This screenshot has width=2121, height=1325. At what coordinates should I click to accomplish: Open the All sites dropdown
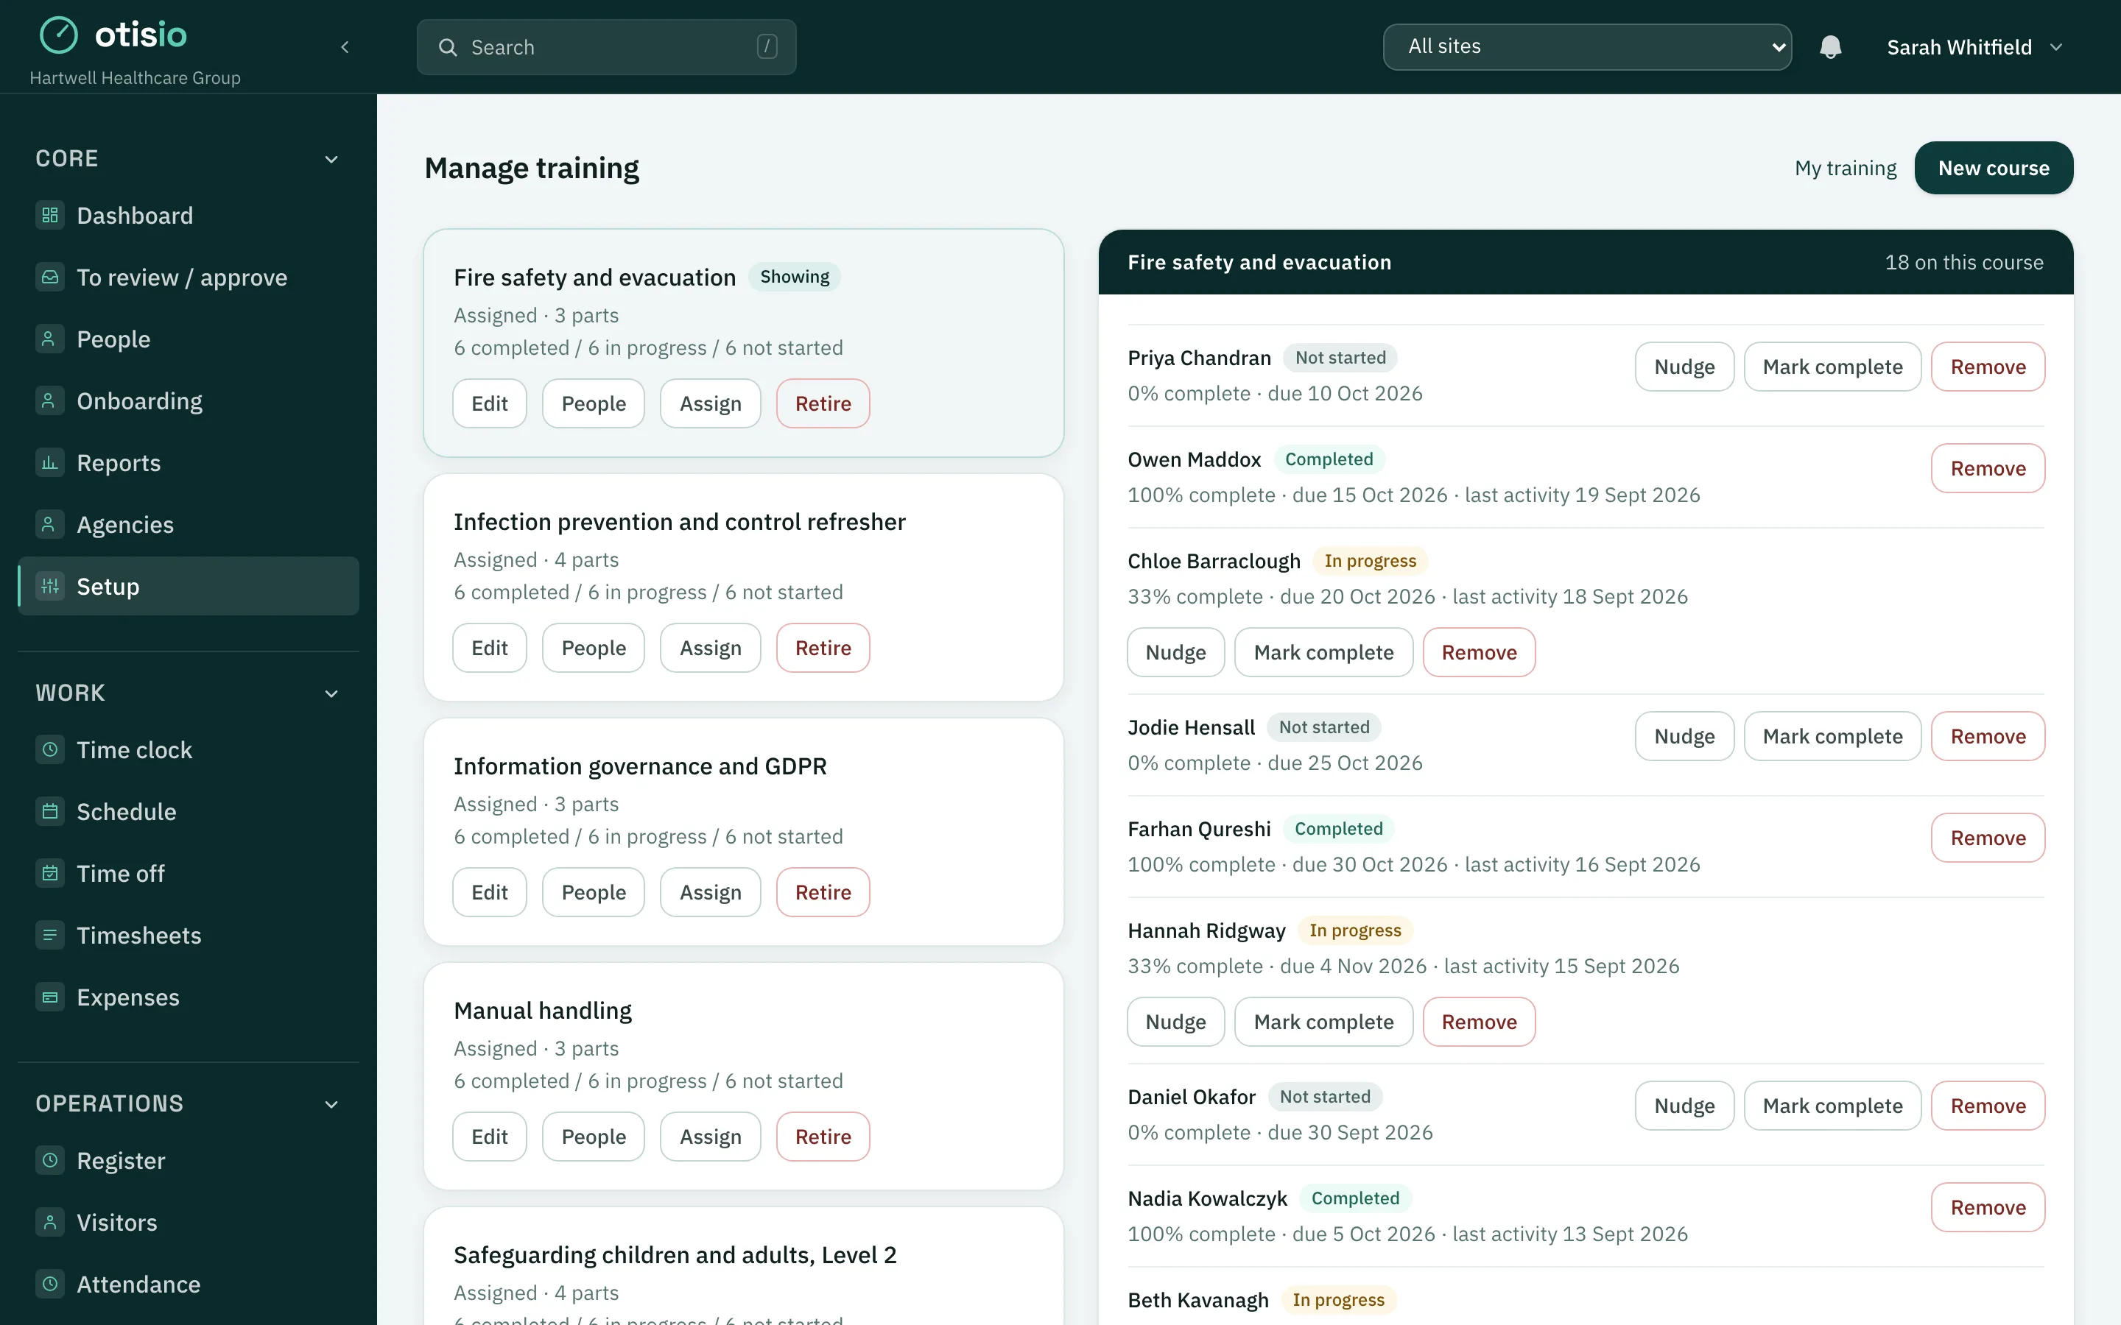pyautogui.click(x=1587, y=46)
